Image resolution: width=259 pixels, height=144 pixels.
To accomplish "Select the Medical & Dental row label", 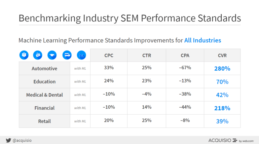I will click(x=44, y=95).
